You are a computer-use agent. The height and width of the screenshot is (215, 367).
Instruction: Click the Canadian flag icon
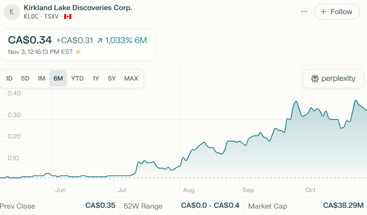click(x=68, y=17)
